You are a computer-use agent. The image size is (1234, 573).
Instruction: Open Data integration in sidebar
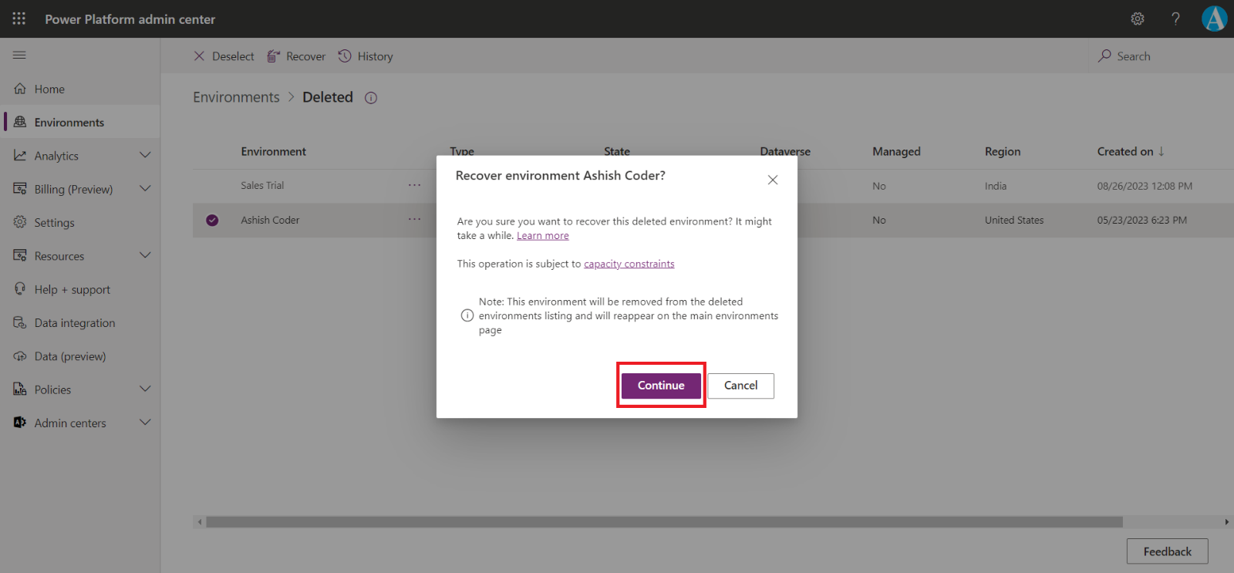(74, 323)
